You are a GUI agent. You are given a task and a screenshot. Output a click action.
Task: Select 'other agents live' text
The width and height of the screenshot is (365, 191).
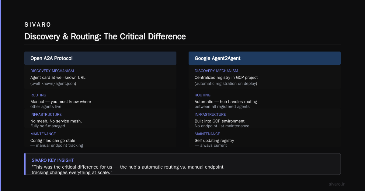pos(46,107)
